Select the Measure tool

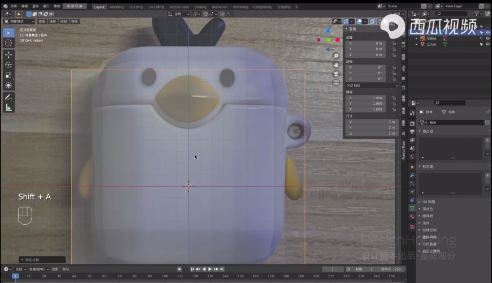pos(9,108)
